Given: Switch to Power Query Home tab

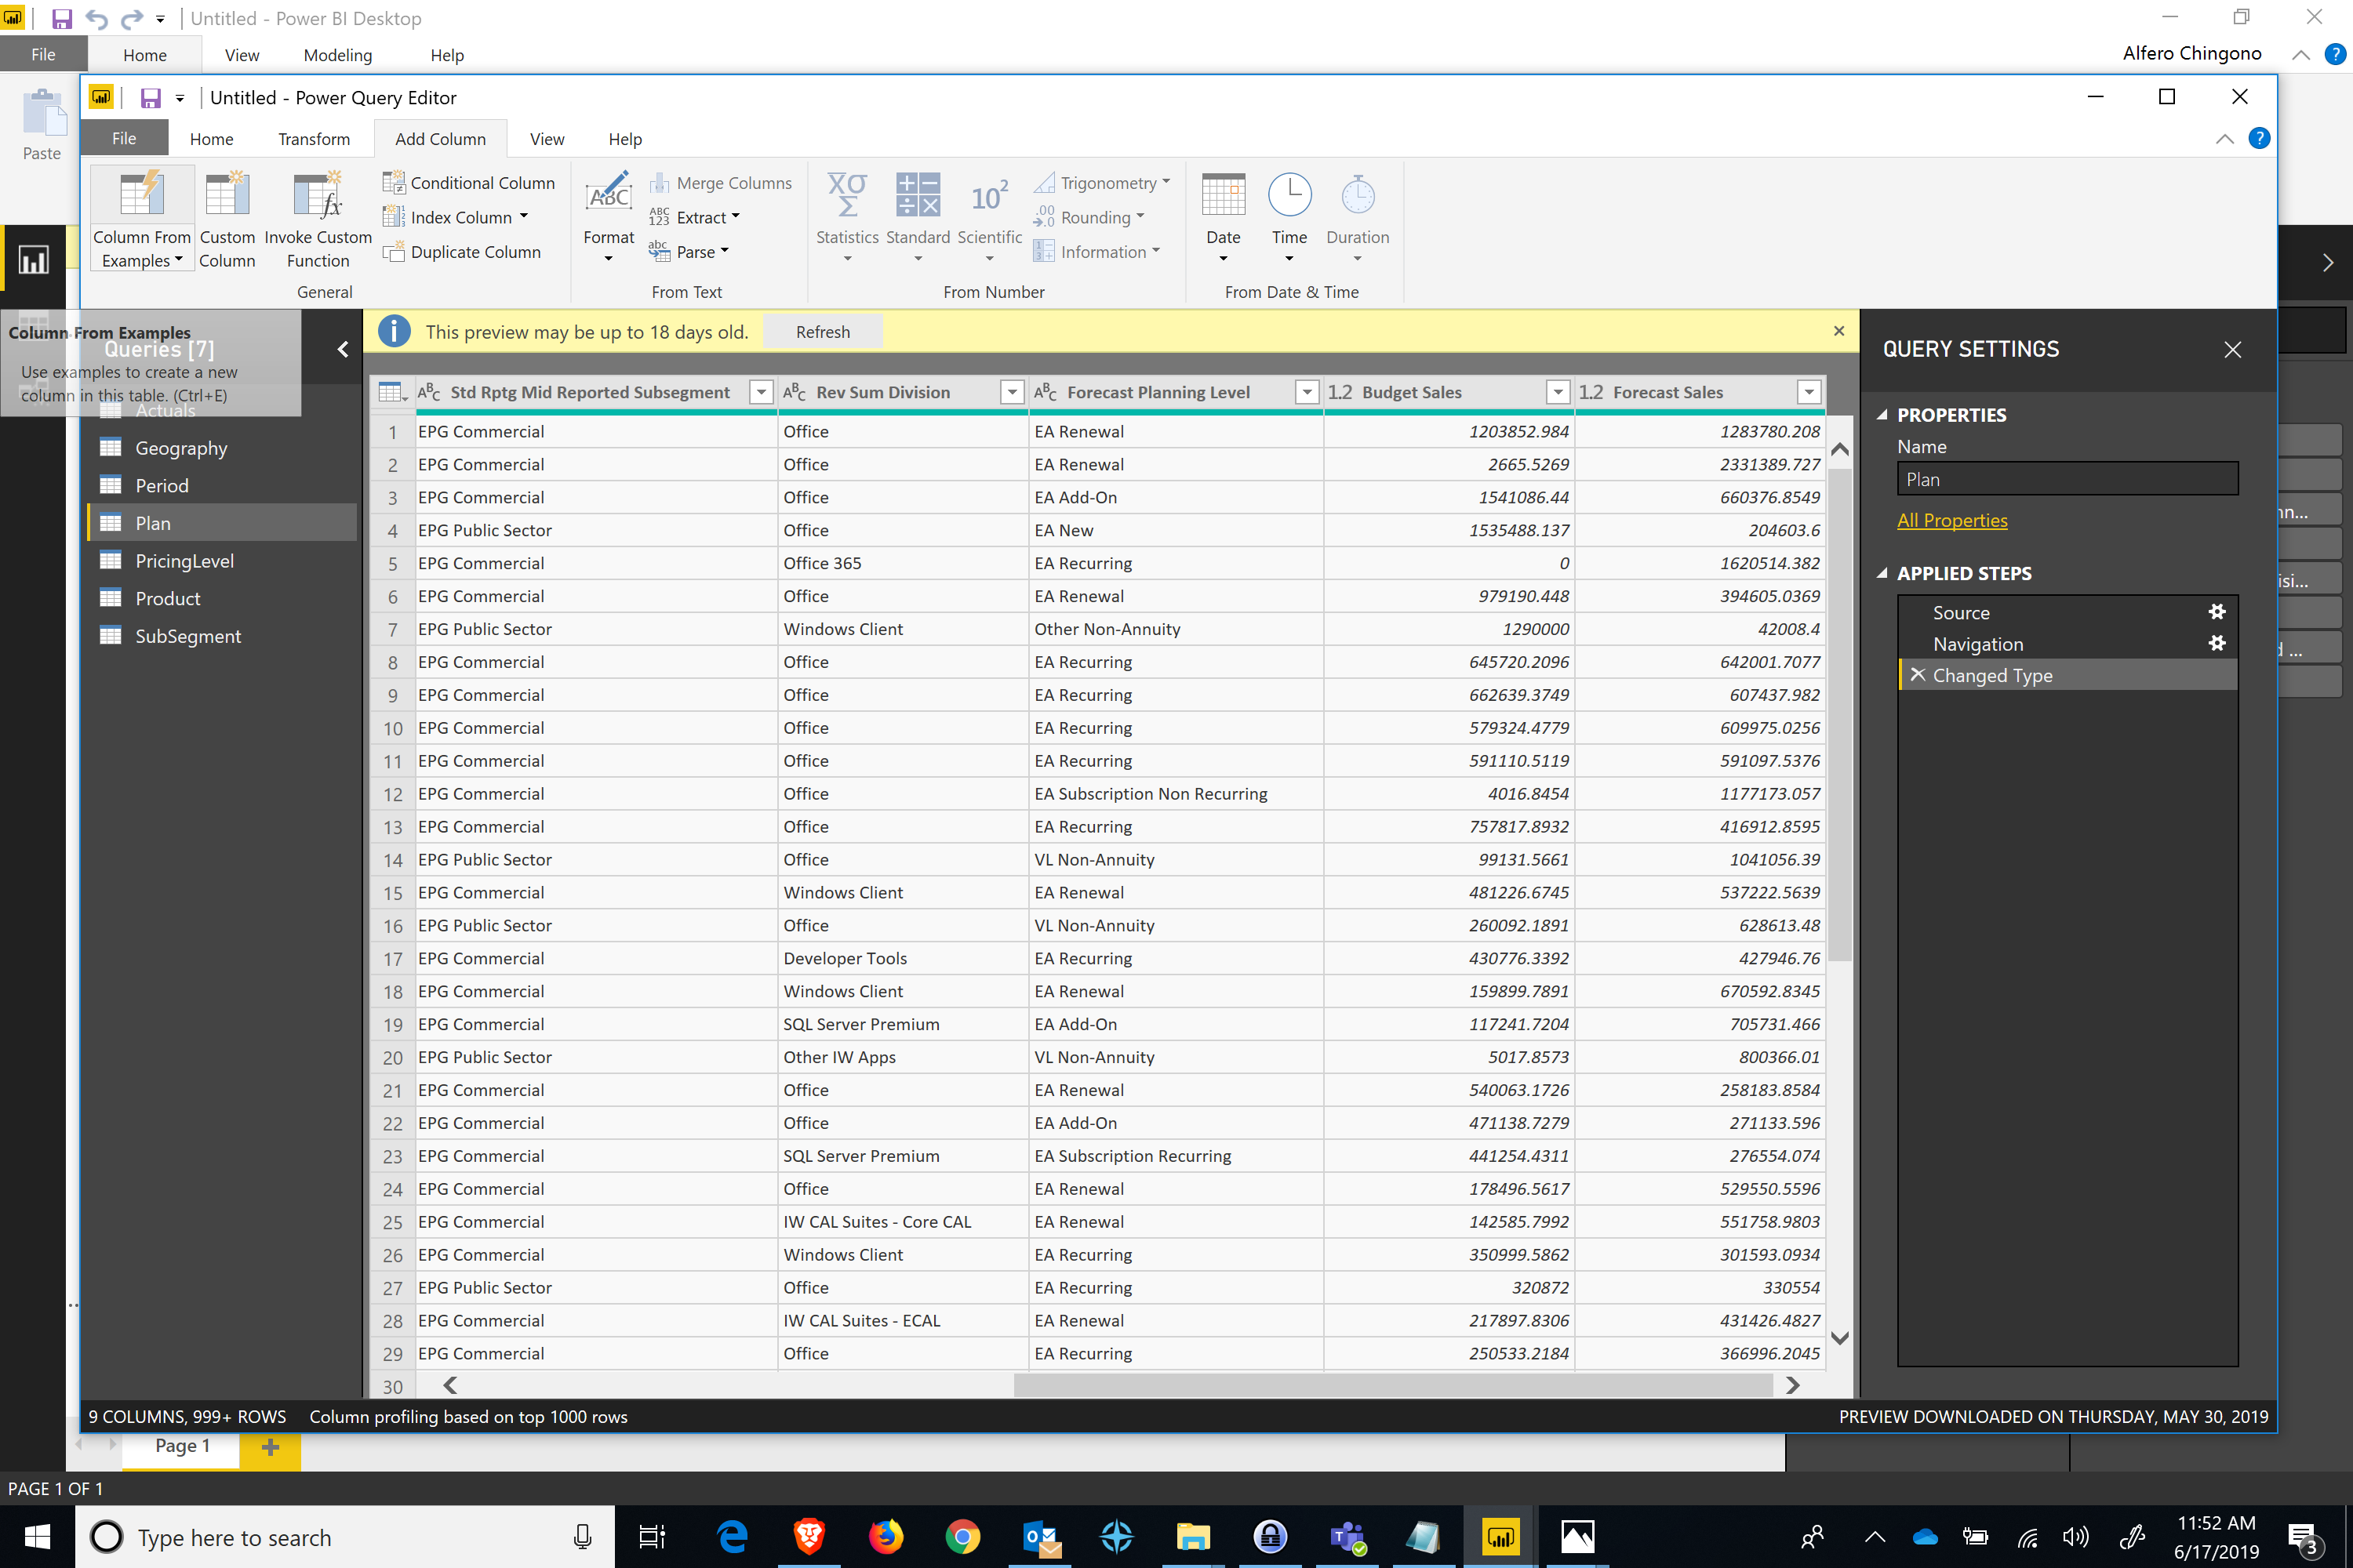Looking at the screenshot, I should click(211, 139).
